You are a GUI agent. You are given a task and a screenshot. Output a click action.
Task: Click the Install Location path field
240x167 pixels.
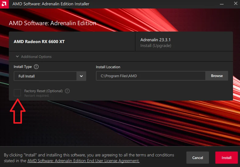[x=151, y=76]
